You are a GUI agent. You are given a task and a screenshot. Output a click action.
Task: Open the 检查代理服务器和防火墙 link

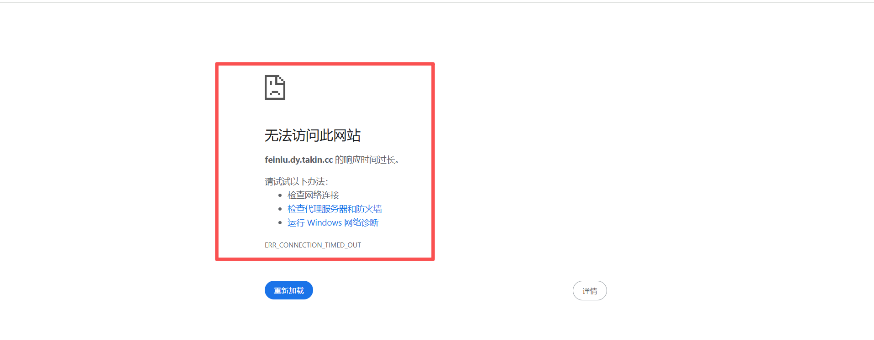(x=334, y=209)
